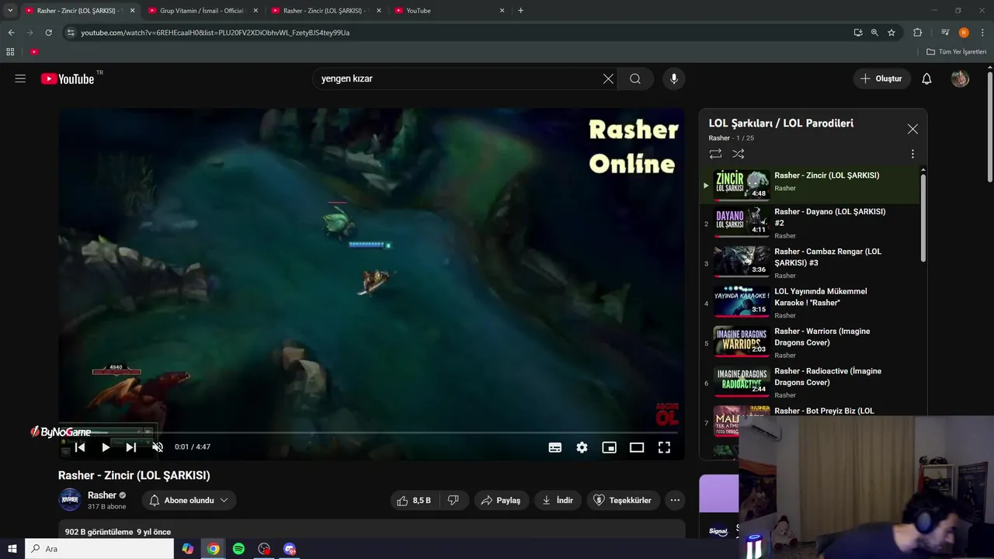Switch to the YouTube browser tab

tap(448, 11)
